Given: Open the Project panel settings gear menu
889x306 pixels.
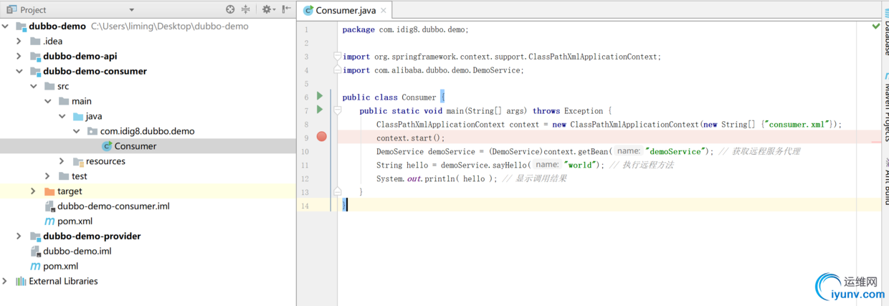Looking at the screenshot, I should [268, 9].
